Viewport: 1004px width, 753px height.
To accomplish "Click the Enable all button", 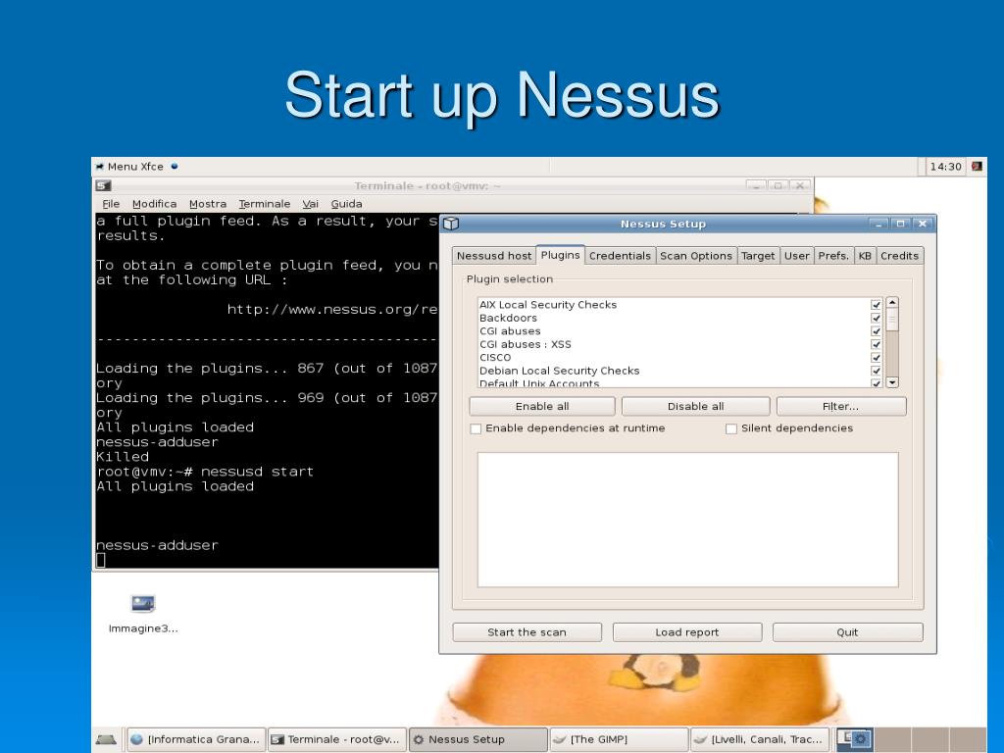I will [x=541, y=407].
